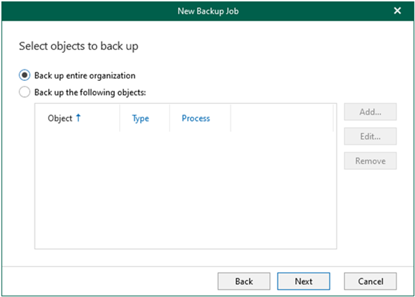Click the divider between Type and Process columns
415x297 pixels.
pyautogui.click(x=170, y=118)
